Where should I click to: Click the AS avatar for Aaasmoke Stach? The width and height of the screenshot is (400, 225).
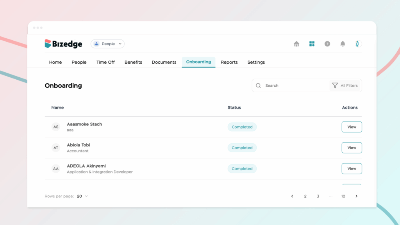pyautogui.click(x=56, y=127)
